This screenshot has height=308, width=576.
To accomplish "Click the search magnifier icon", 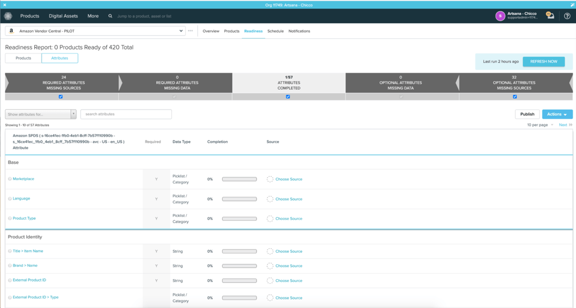I will click(x=110, y=16).
